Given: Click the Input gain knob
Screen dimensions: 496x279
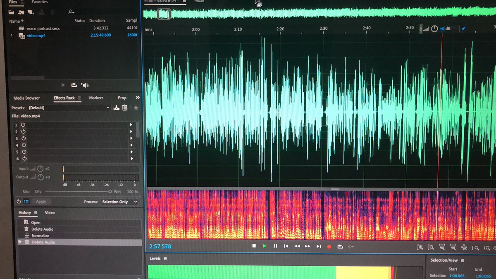Looking at the screenshot, I should (x=40, y=169).
